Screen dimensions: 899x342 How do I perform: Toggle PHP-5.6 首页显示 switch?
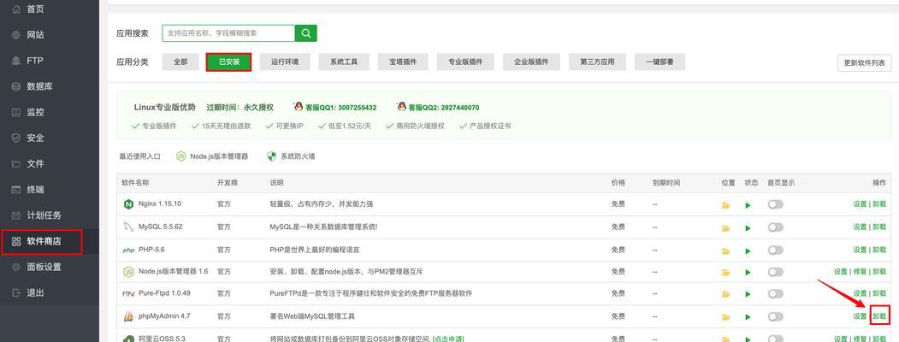(x=775, y=251)
